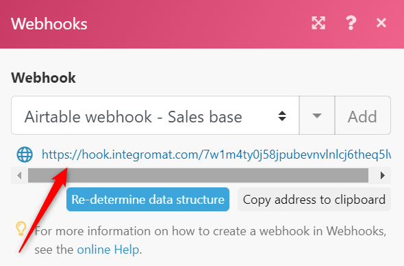404x266 pixels.
Task: Click the Webhook section label
Action: (x=43, y=77)
